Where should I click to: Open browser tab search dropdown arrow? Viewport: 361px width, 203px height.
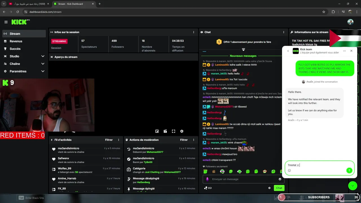coord(4,4)
